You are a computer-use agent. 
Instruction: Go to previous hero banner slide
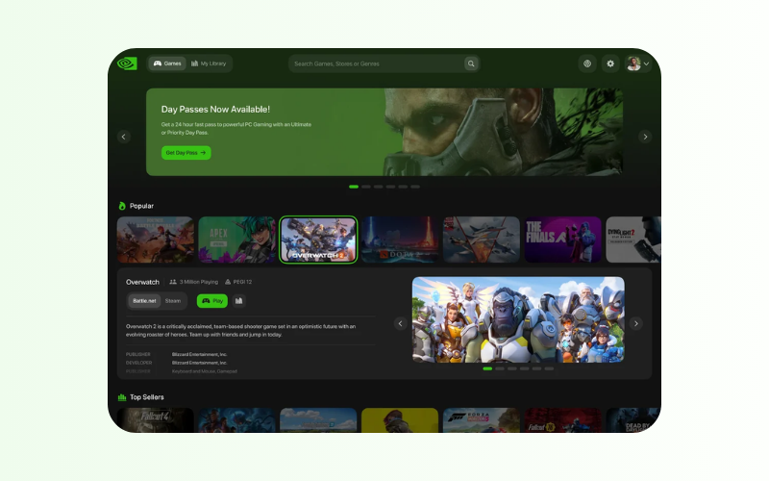124,137
